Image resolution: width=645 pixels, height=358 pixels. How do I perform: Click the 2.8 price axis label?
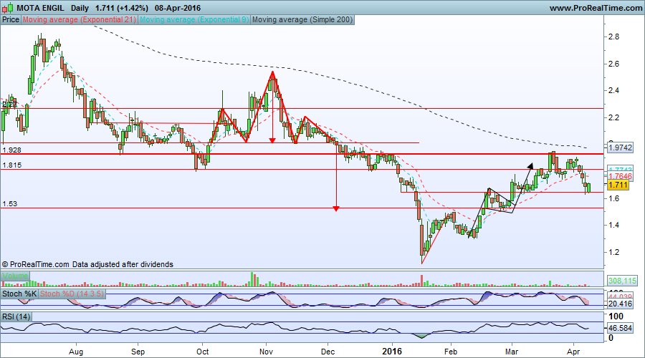[x=613, y=37]
